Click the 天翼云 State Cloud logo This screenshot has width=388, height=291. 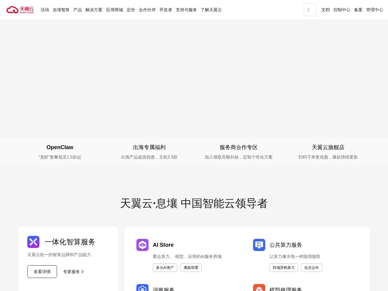coord(20,9)
